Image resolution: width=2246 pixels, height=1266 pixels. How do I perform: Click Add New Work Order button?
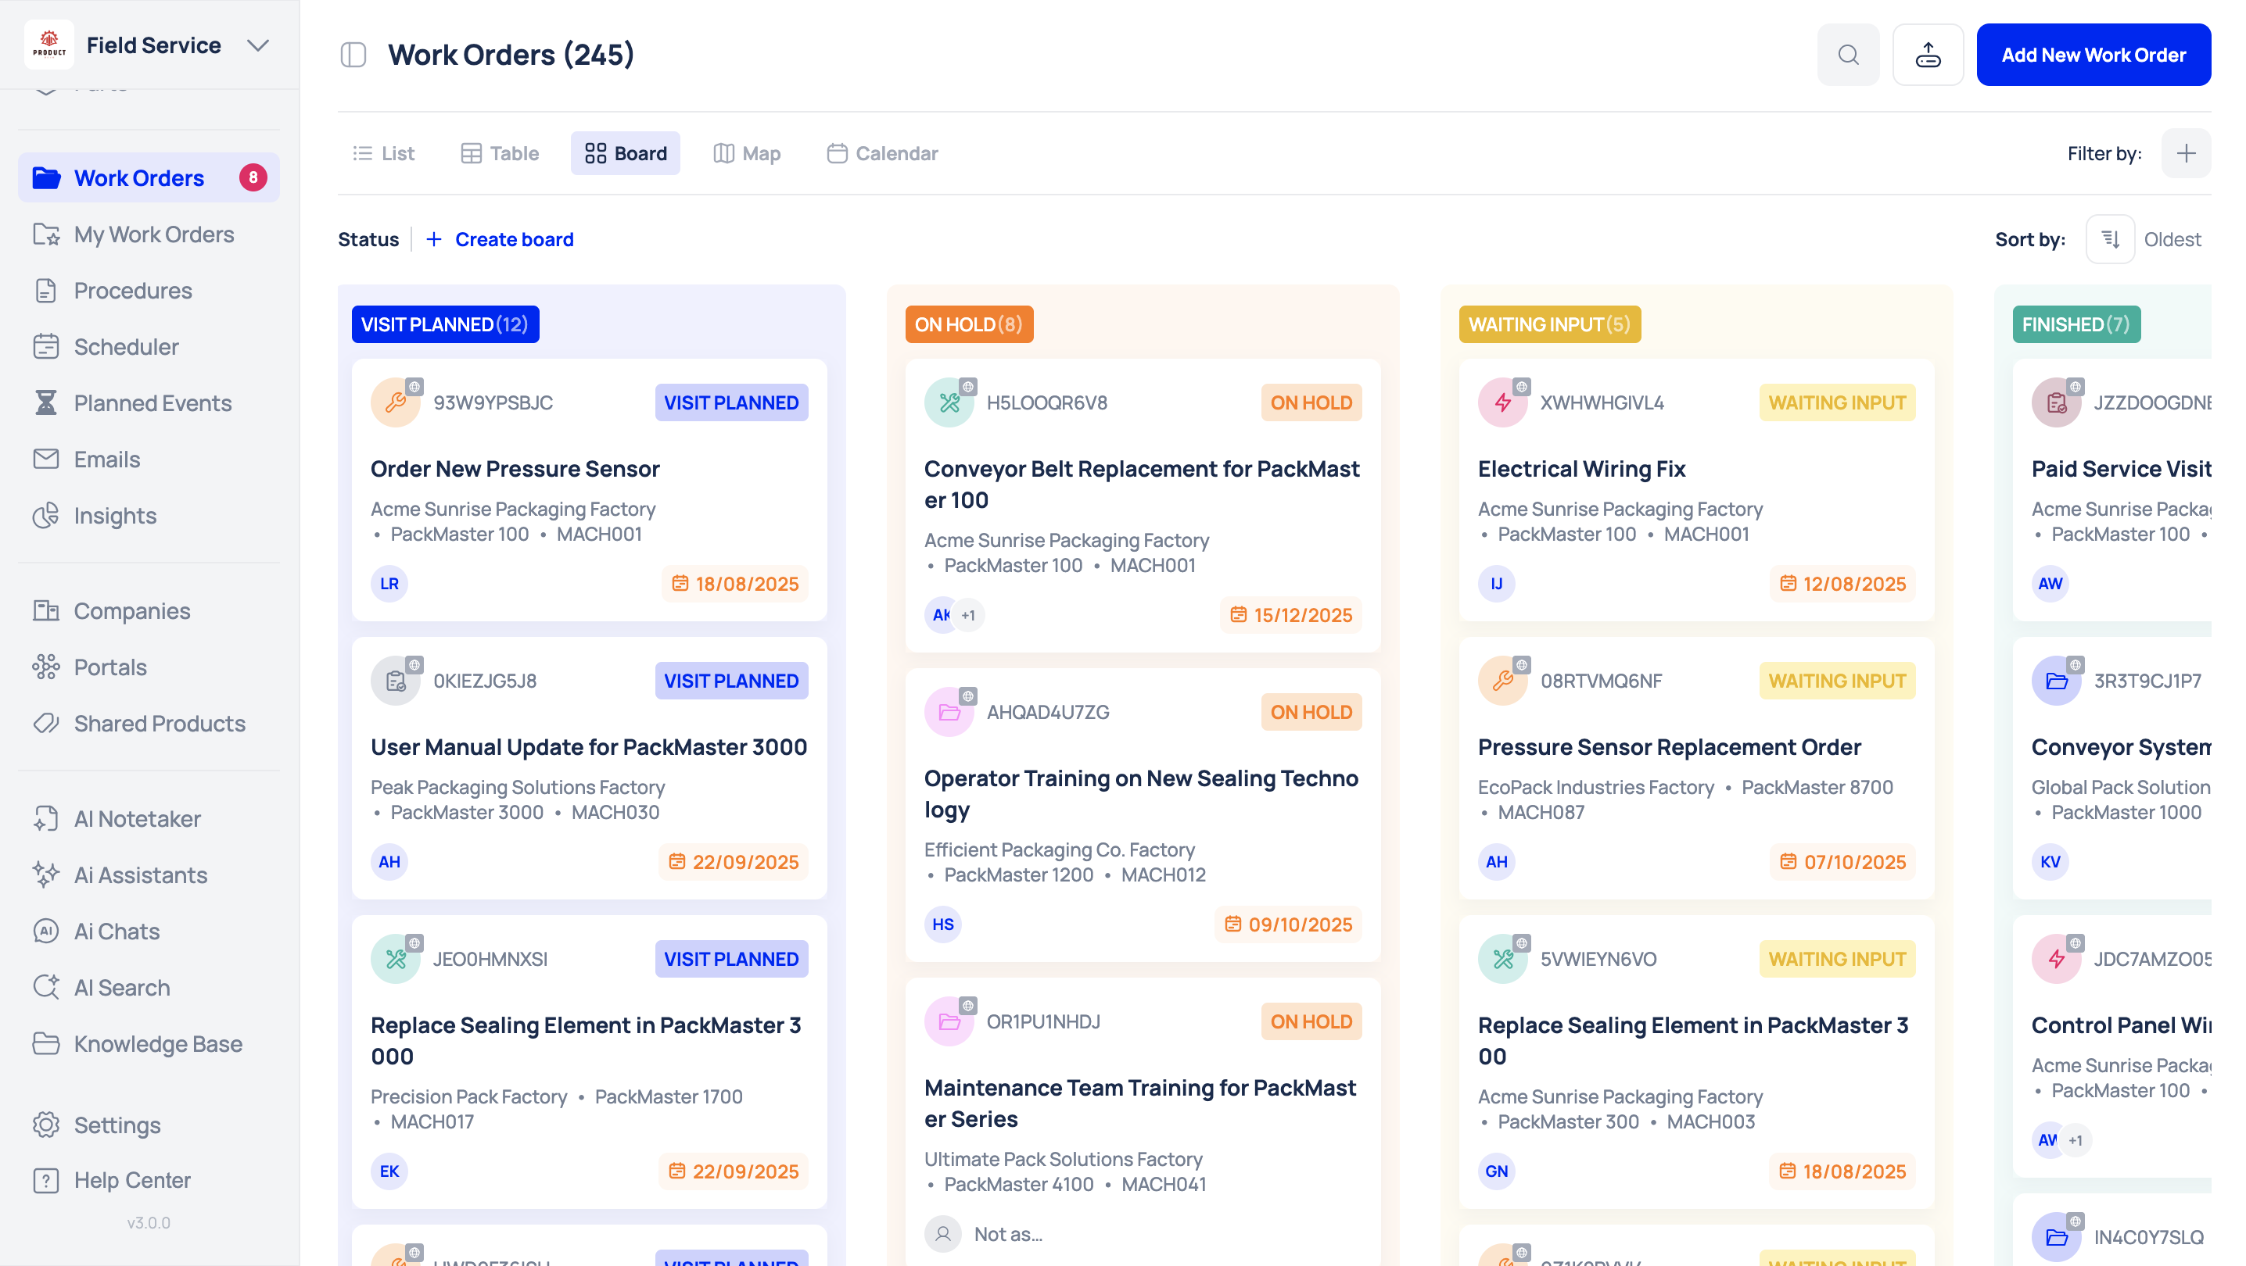(x=2093, y=55)
